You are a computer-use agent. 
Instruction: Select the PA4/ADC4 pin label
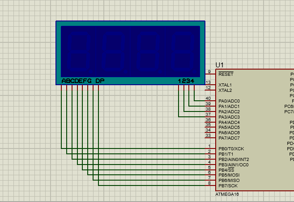point(229,122)
